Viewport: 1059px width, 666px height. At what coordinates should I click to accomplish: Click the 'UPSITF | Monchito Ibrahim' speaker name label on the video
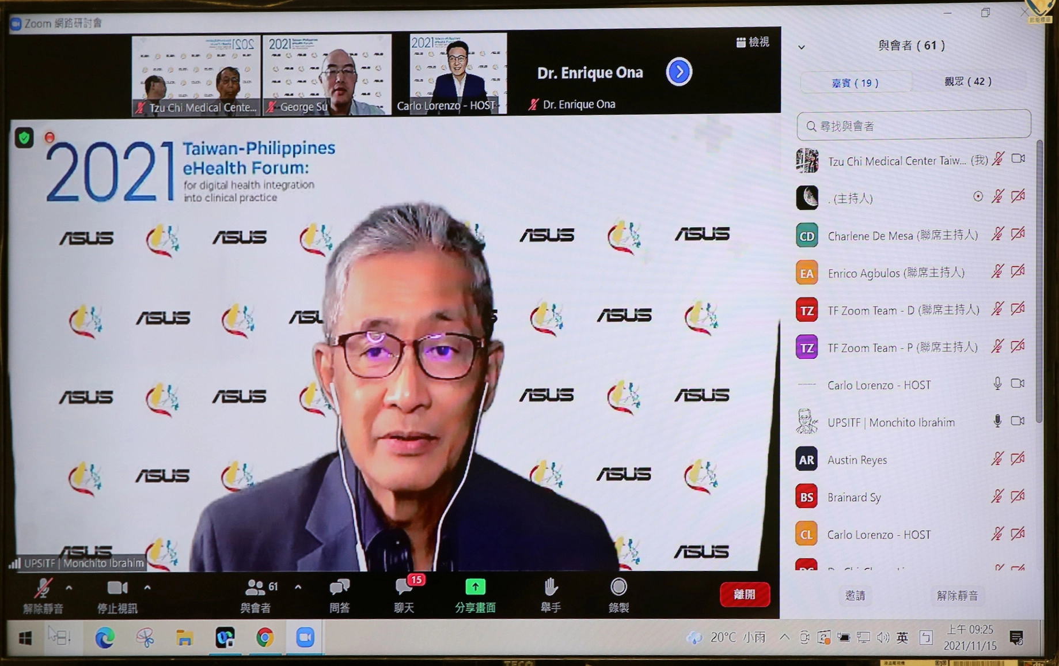click(x=77, y=563)
